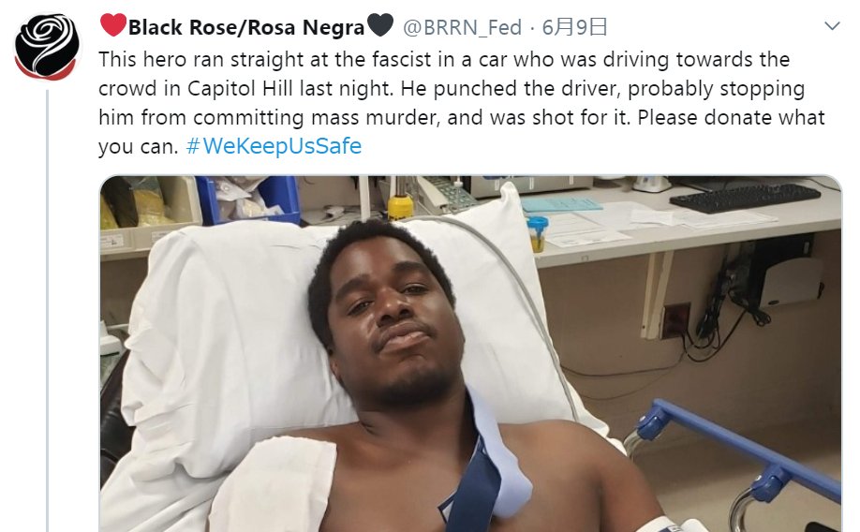This screenshot has width=860, height=532.
Task: Open the Black Rose/Rosa Negra display name
Action: pyautogui.click(x=246, y=27)
